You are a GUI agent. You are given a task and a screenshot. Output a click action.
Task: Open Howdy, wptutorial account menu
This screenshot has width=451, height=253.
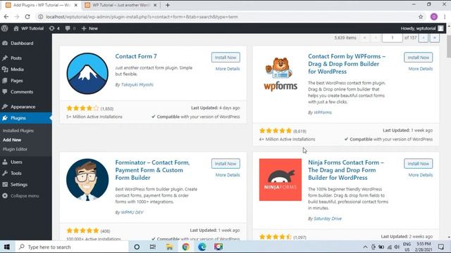421,28
